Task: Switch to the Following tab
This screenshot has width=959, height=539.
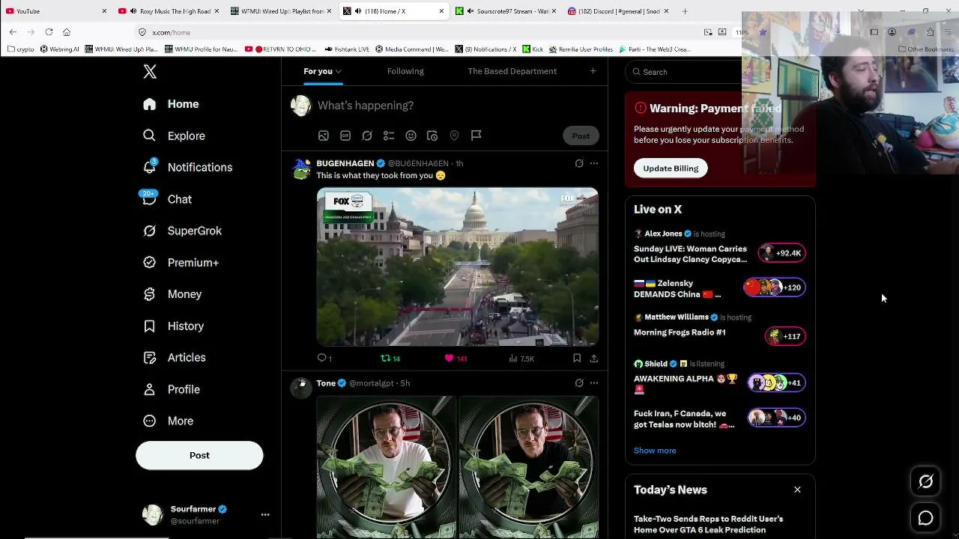Action: click(x=405, y=71)
